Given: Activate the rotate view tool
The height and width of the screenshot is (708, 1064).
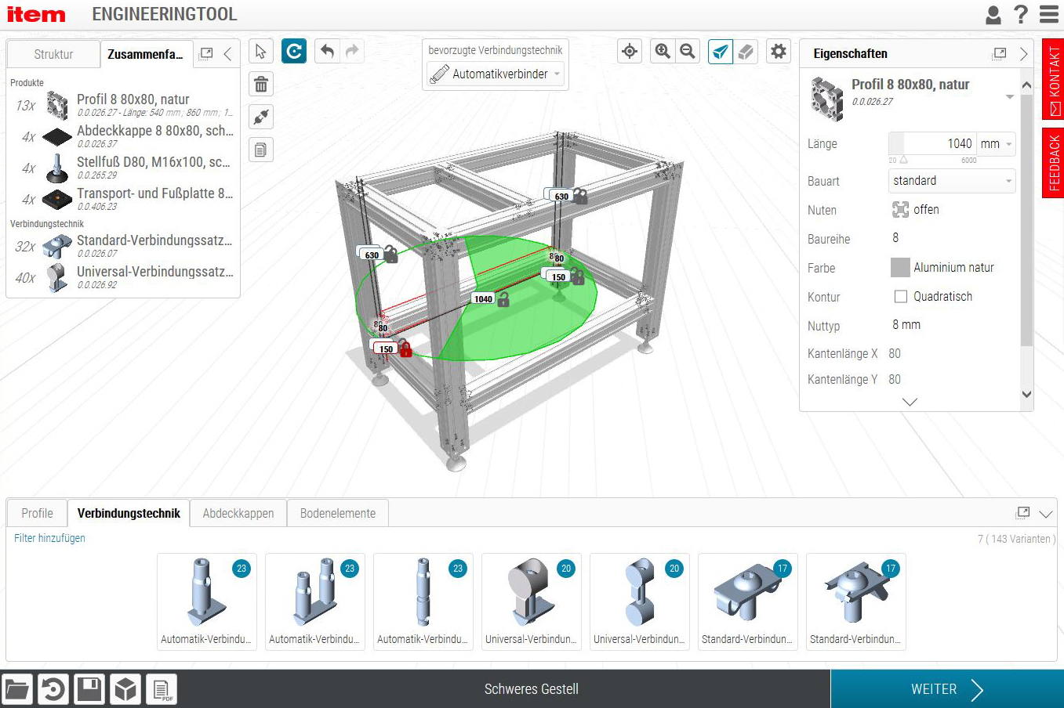Looking at the screenshot, I should pyautogui.click(x=293, y=51).
